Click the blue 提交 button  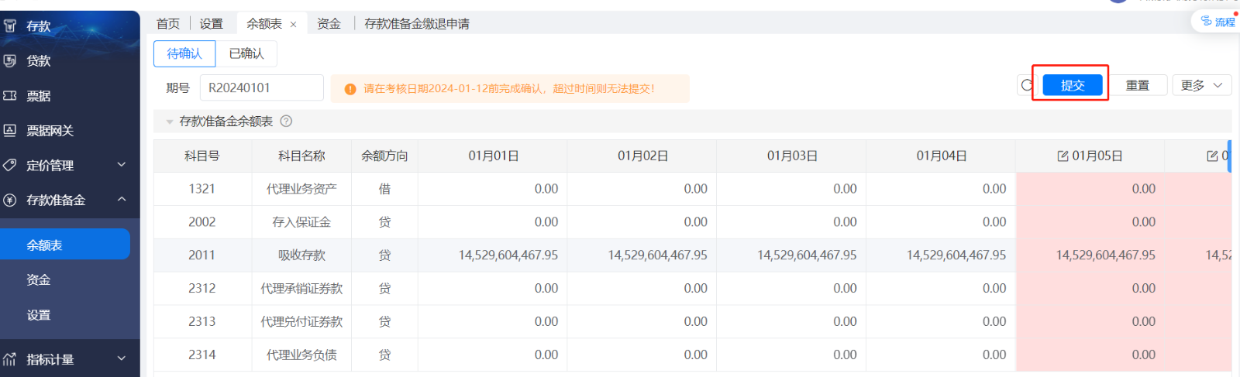point(1072,85)
